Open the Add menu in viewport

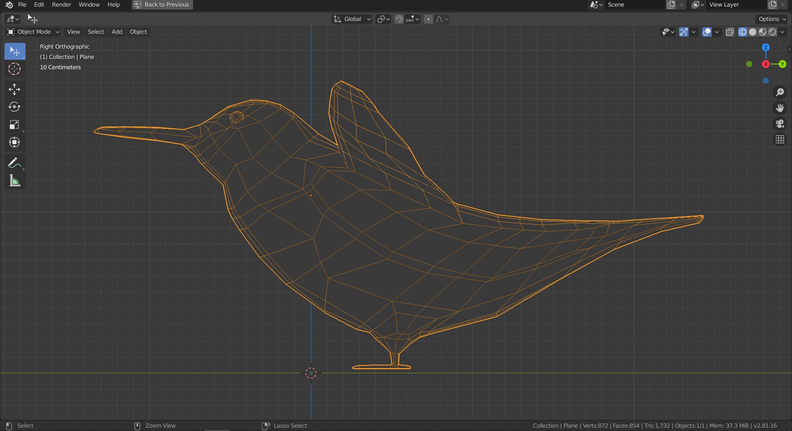[117, 32]
